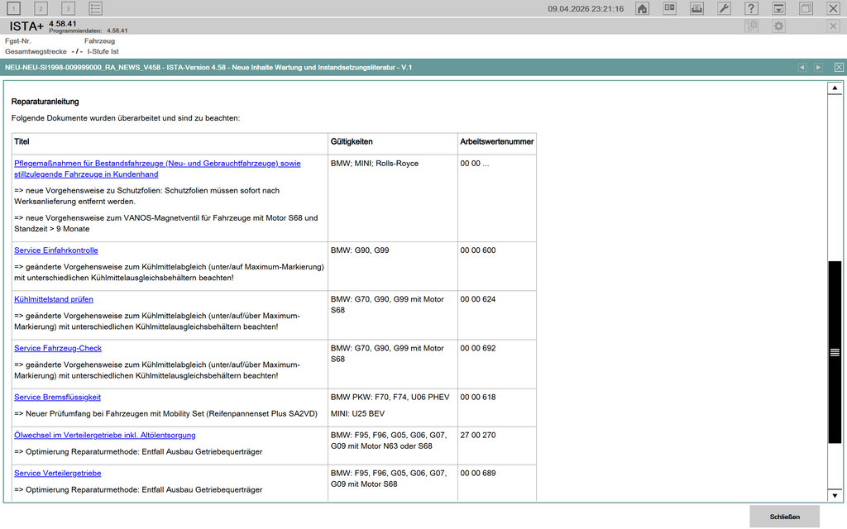Open the wrench administration icon
Screen dimensions: 847x529
click(x=724, y=8)
